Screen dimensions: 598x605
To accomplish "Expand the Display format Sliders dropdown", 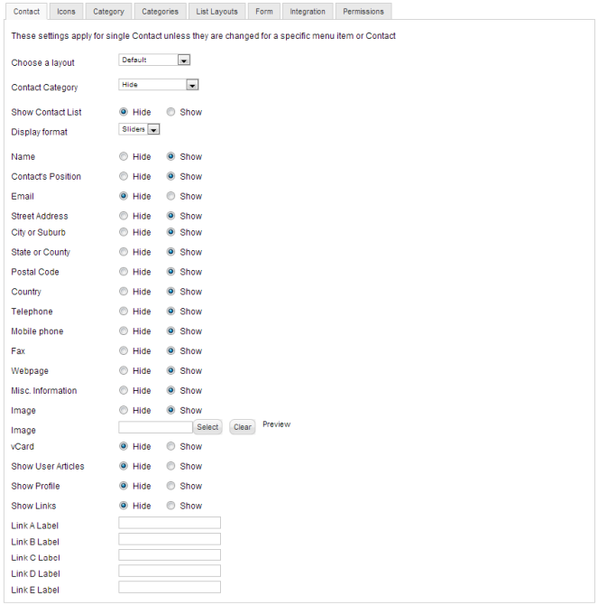I will click(140, 129).
